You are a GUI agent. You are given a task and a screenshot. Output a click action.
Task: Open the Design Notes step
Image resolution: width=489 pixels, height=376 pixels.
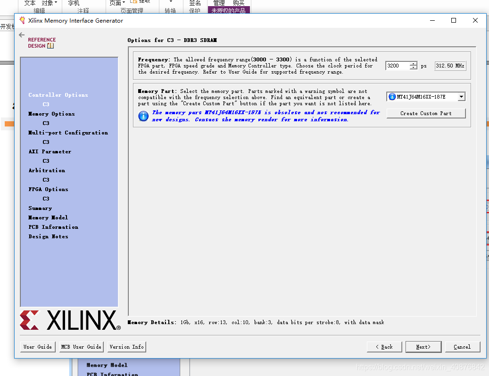[49, 236]
